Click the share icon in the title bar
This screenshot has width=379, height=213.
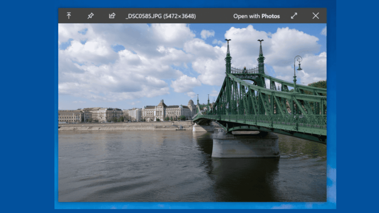tap(112, 16)
